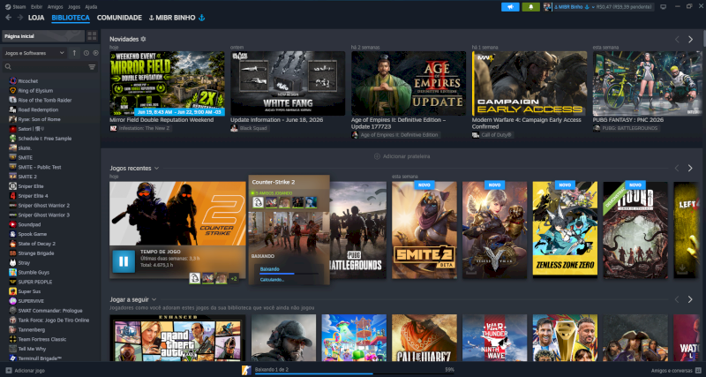The image size is (706, 377).
Task: Click the library search field
Action: [x=50, y=67]
